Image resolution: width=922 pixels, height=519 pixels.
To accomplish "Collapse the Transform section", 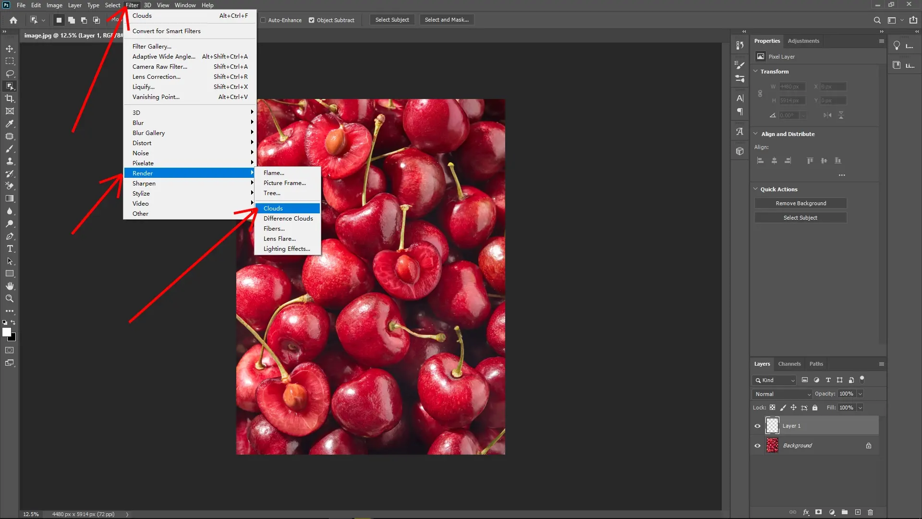I will [756, 71].
